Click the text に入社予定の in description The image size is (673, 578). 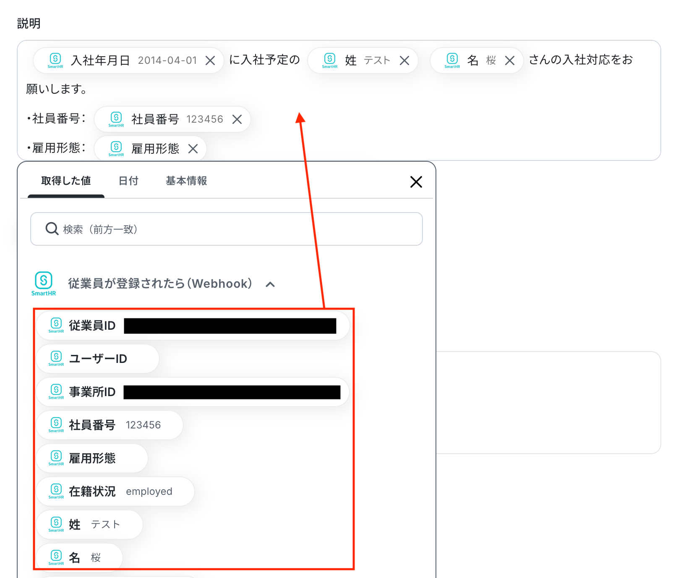click(264, 60)
